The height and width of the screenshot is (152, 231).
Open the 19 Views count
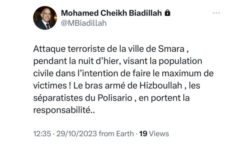pyautogui.click(x=154, y=134)
